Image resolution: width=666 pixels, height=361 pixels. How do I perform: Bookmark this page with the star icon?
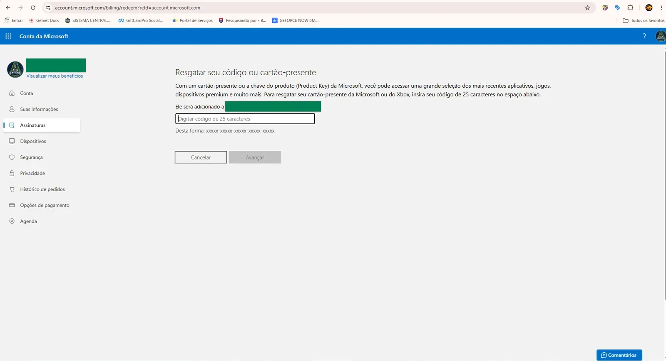(x=587, y=7)
